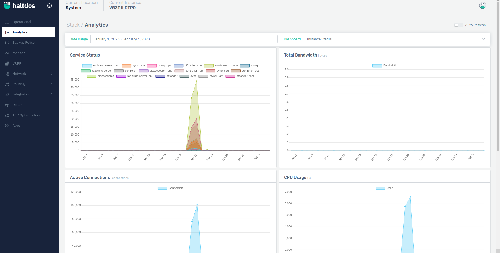This screenshot has width=500, height=253.
Task: Toggle sync_ram legend series
Action: tap(133, 66)
